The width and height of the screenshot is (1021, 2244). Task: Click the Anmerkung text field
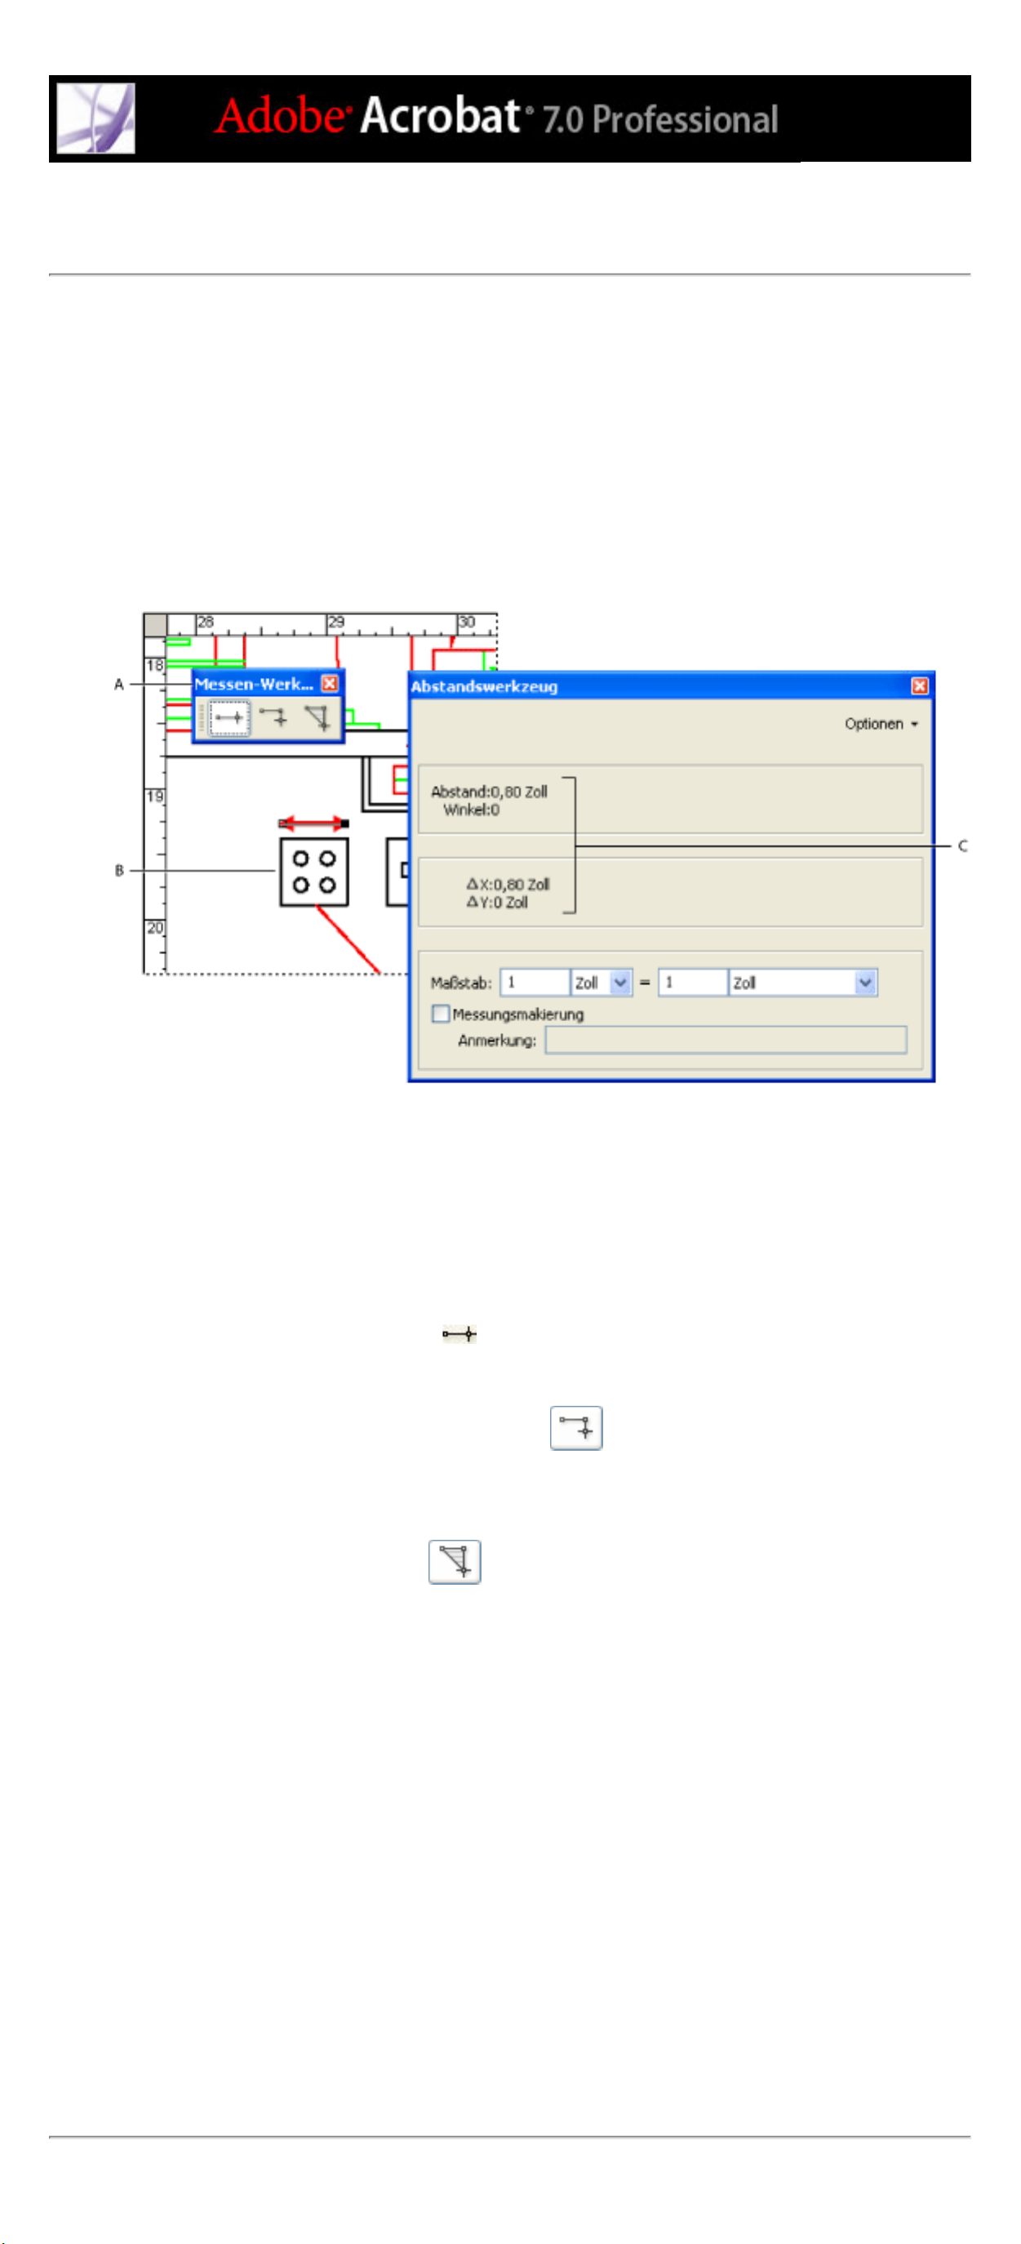point(726,1039)
